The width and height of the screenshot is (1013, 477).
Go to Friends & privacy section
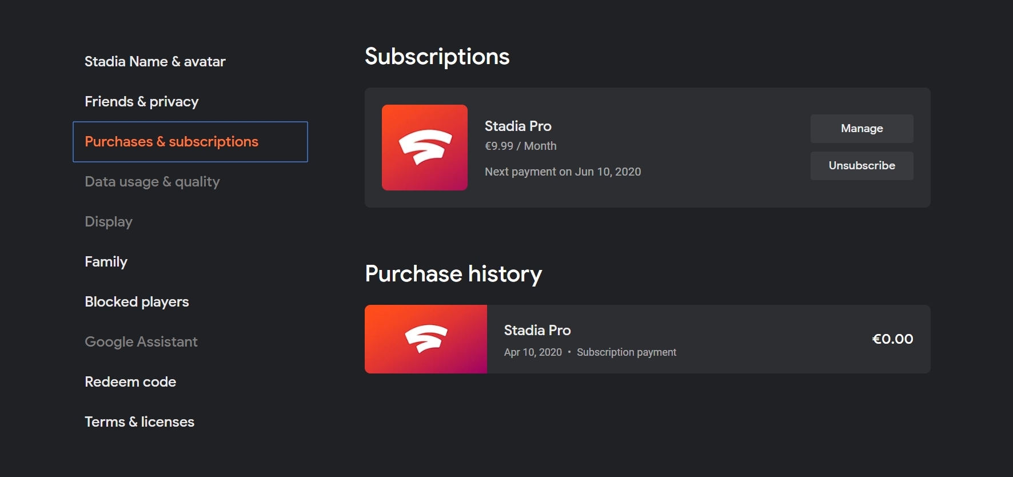point(142,102)
